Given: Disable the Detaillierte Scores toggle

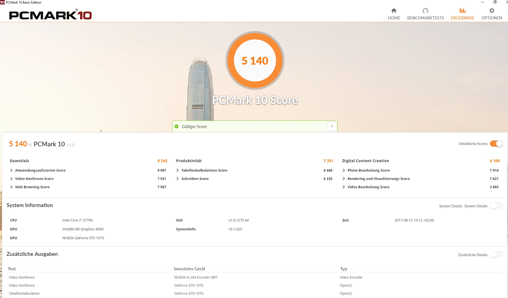Looking at the screenshot, I should pyautogui.click(x=496, y=144).
